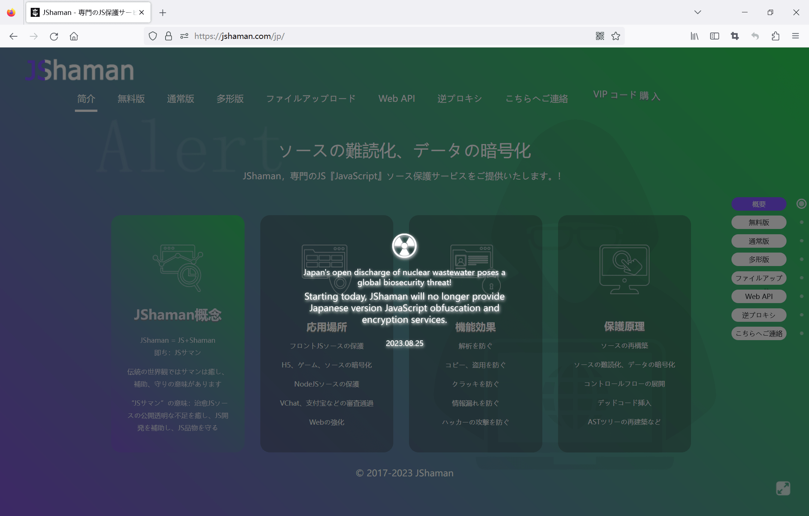Screen dimensions: 809x516
Task: Take a screenshot with crop icon
Action: coord(735,36)
